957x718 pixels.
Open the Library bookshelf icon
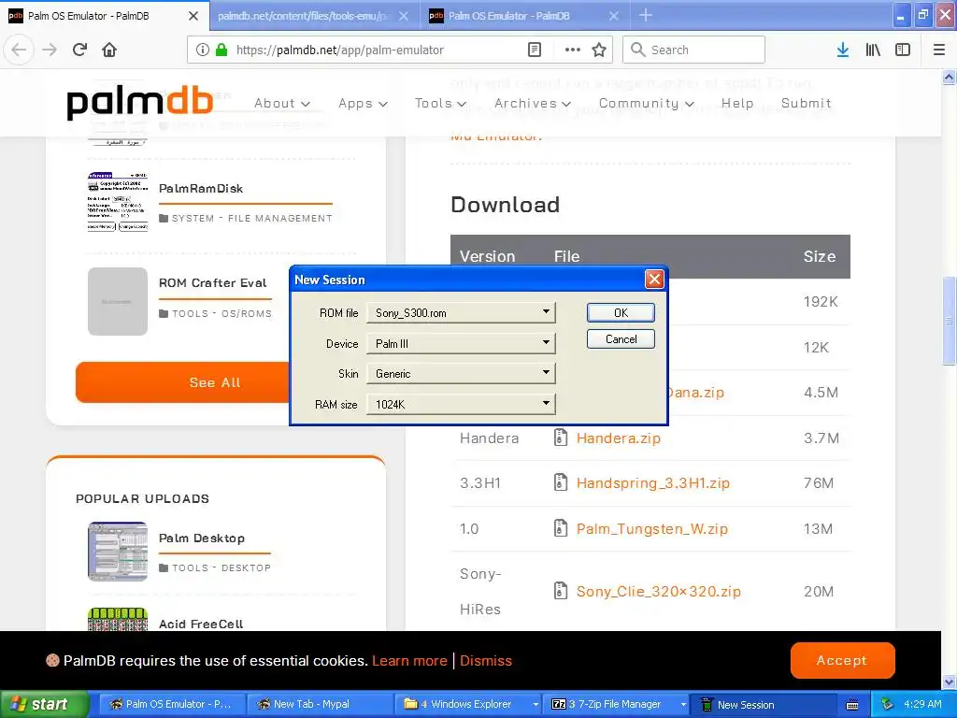pyautogui.click(x=873, y=50)
